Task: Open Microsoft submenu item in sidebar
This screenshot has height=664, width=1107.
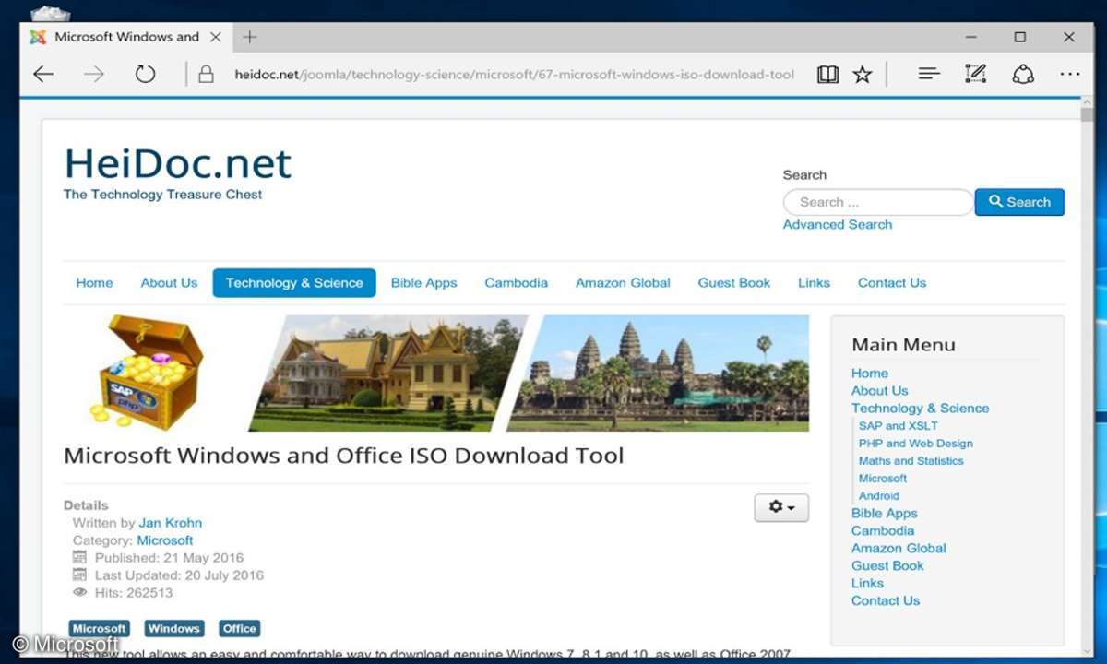Action: point(883,479)
